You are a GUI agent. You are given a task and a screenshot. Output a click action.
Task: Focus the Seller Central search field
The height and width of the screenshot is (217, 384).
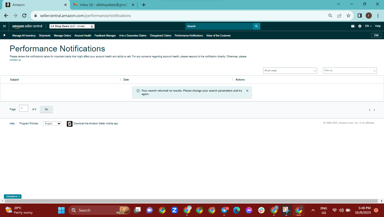[219, 26]
